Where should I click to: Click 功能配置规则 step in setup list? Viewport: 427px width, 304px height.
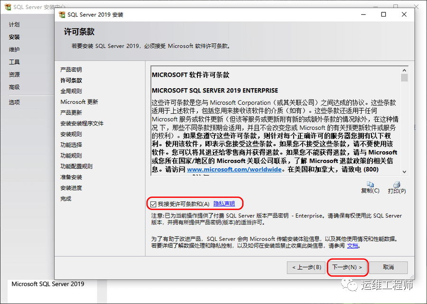(76, 166)
